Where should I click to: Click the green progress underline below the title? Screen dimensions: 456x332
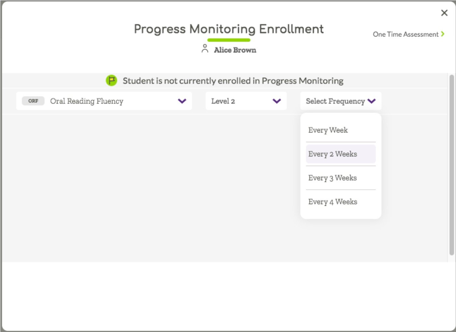pos(229,40)
